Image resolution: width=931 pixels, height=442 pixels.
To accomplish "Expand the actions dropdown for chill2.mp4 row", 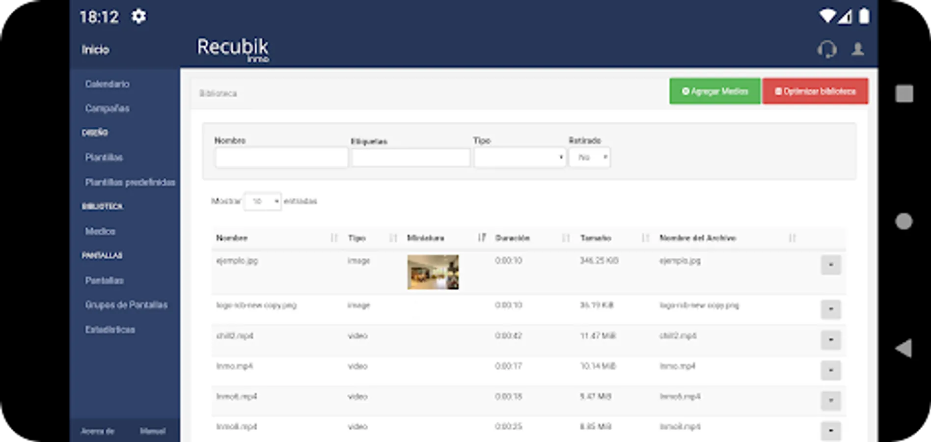I will click(831, 340).
